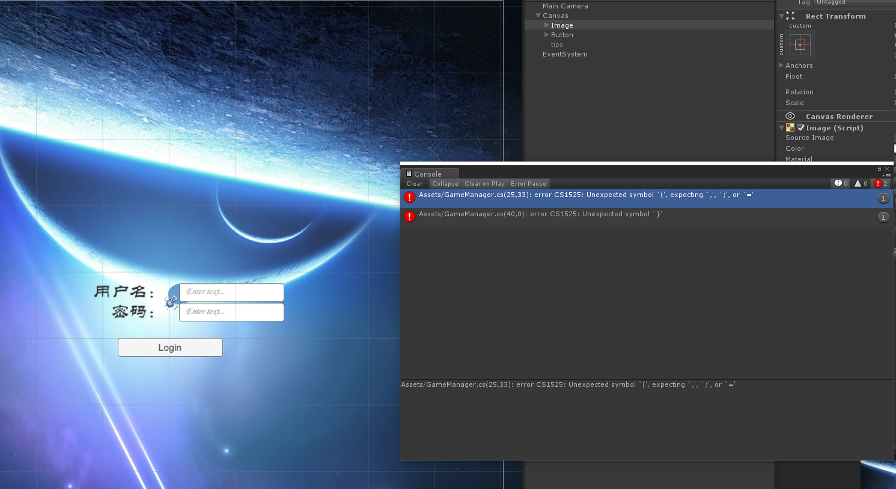
Task: Switch to the Console tab
Action: point(429,174)
